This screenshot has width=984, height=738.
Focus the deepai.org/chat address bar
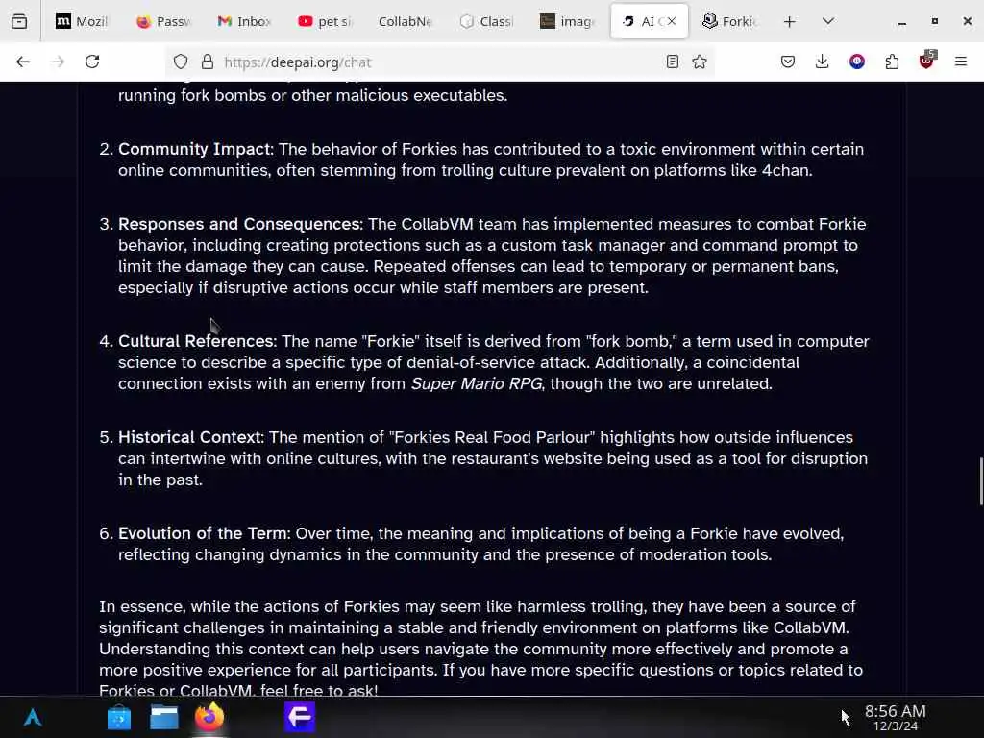[x=439, y=62]
